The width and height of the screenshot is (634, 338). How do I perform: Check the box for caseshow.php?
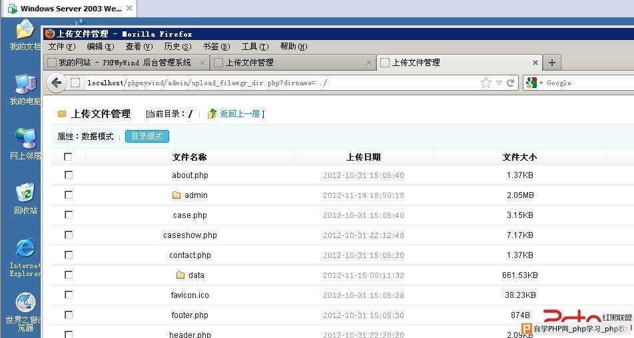(69, 235)
